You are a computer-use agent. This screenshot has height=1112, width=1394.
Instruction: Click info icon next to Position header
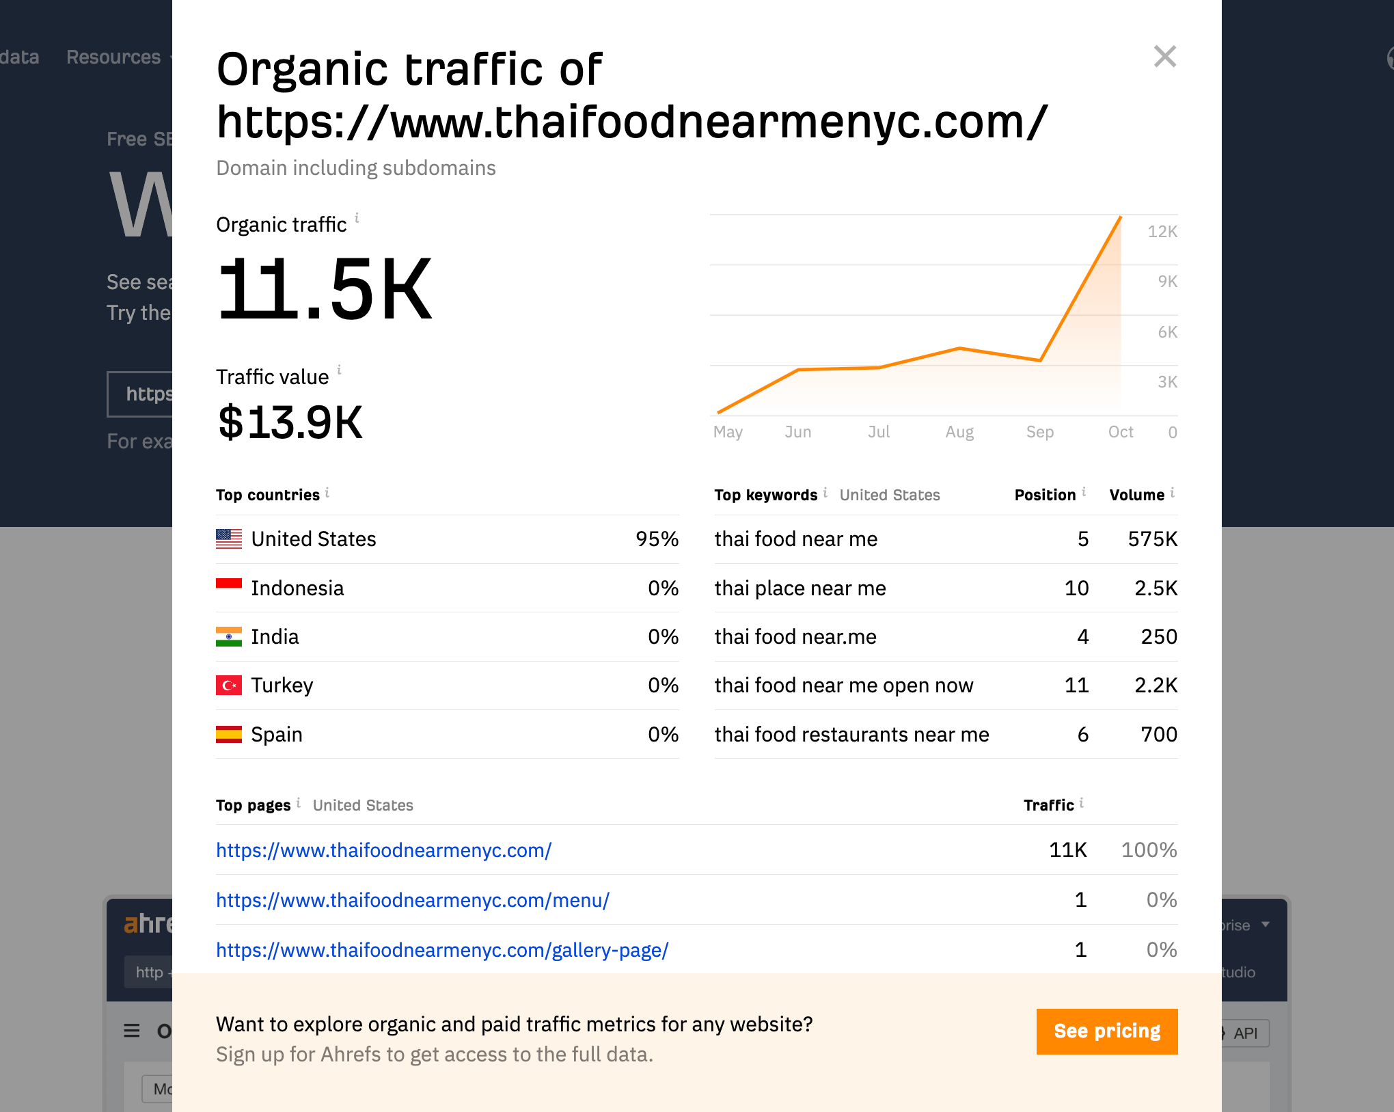[x=1084, y=492]
